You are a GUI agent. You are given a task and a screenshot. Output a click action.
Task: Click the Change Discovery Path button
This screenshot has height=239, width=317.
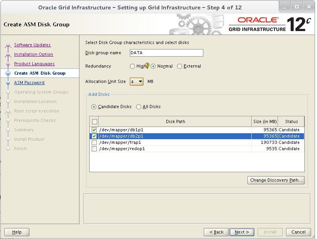click(x=276, y=180)
